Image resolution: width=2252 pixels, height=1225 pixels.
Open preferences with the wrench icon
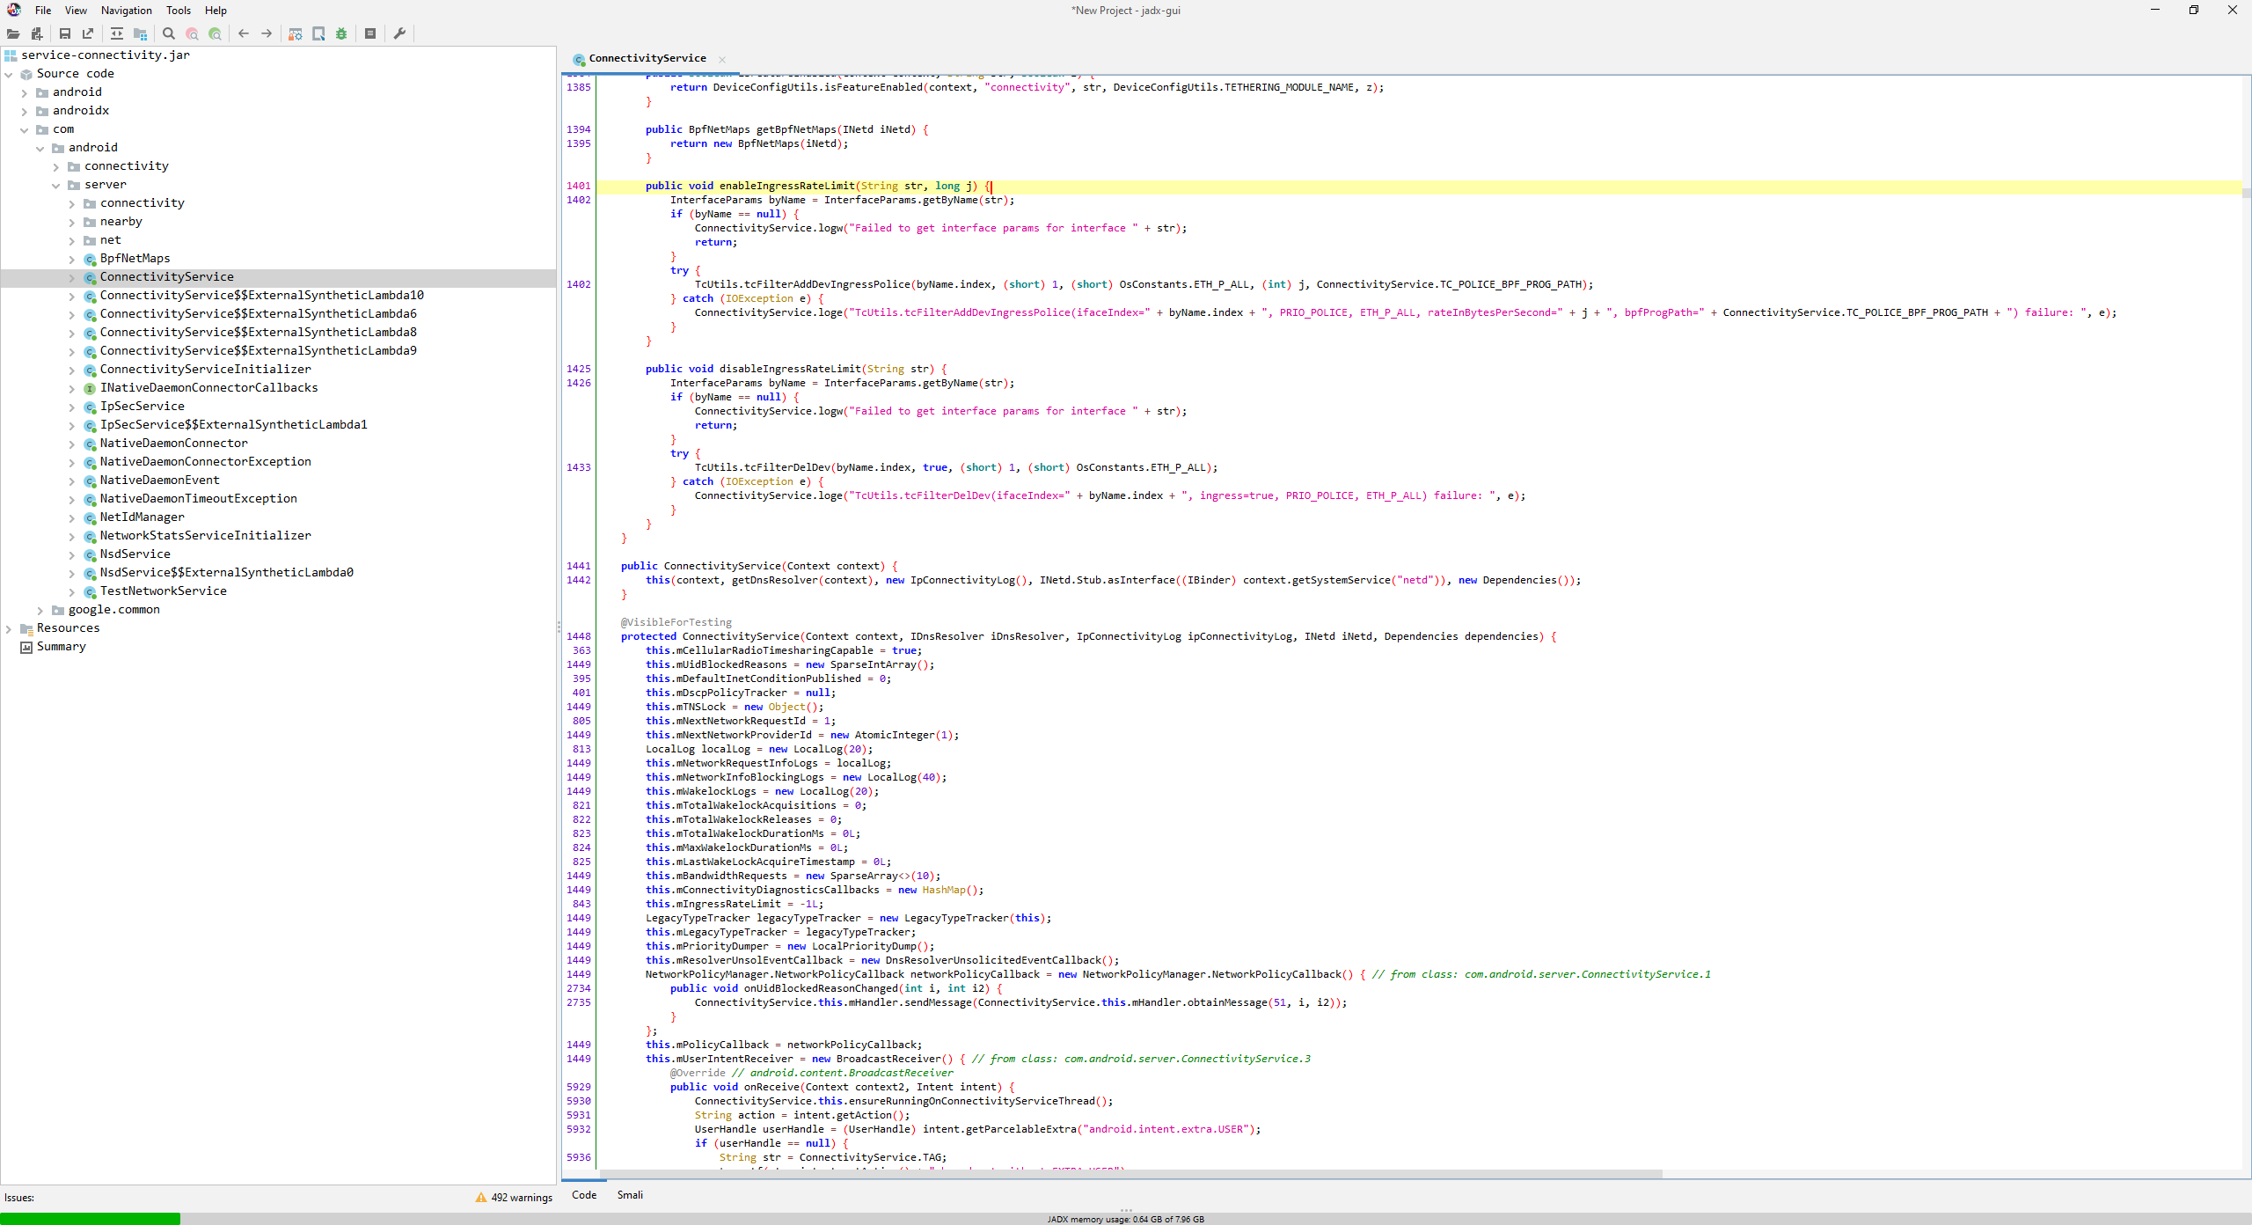click(400, 33)
